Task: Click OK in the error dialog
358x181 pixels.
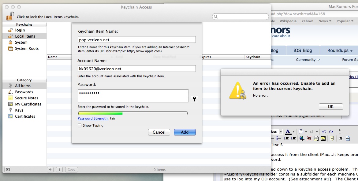Action: 331,107
